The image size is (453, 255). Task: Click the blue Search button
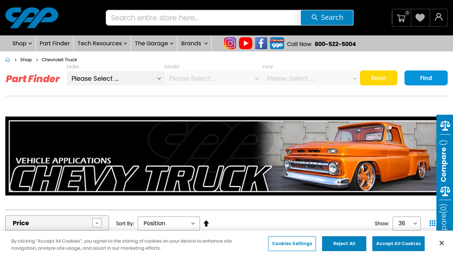pyautogui.click(x=327, y=18)
